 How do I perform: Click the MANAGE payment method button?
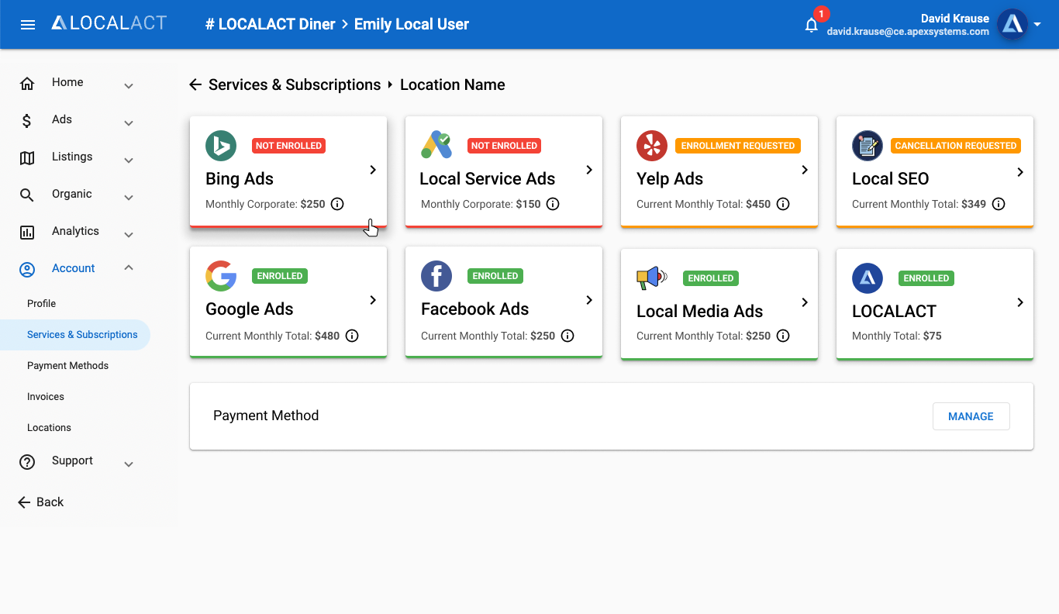(x=971, y=416)
